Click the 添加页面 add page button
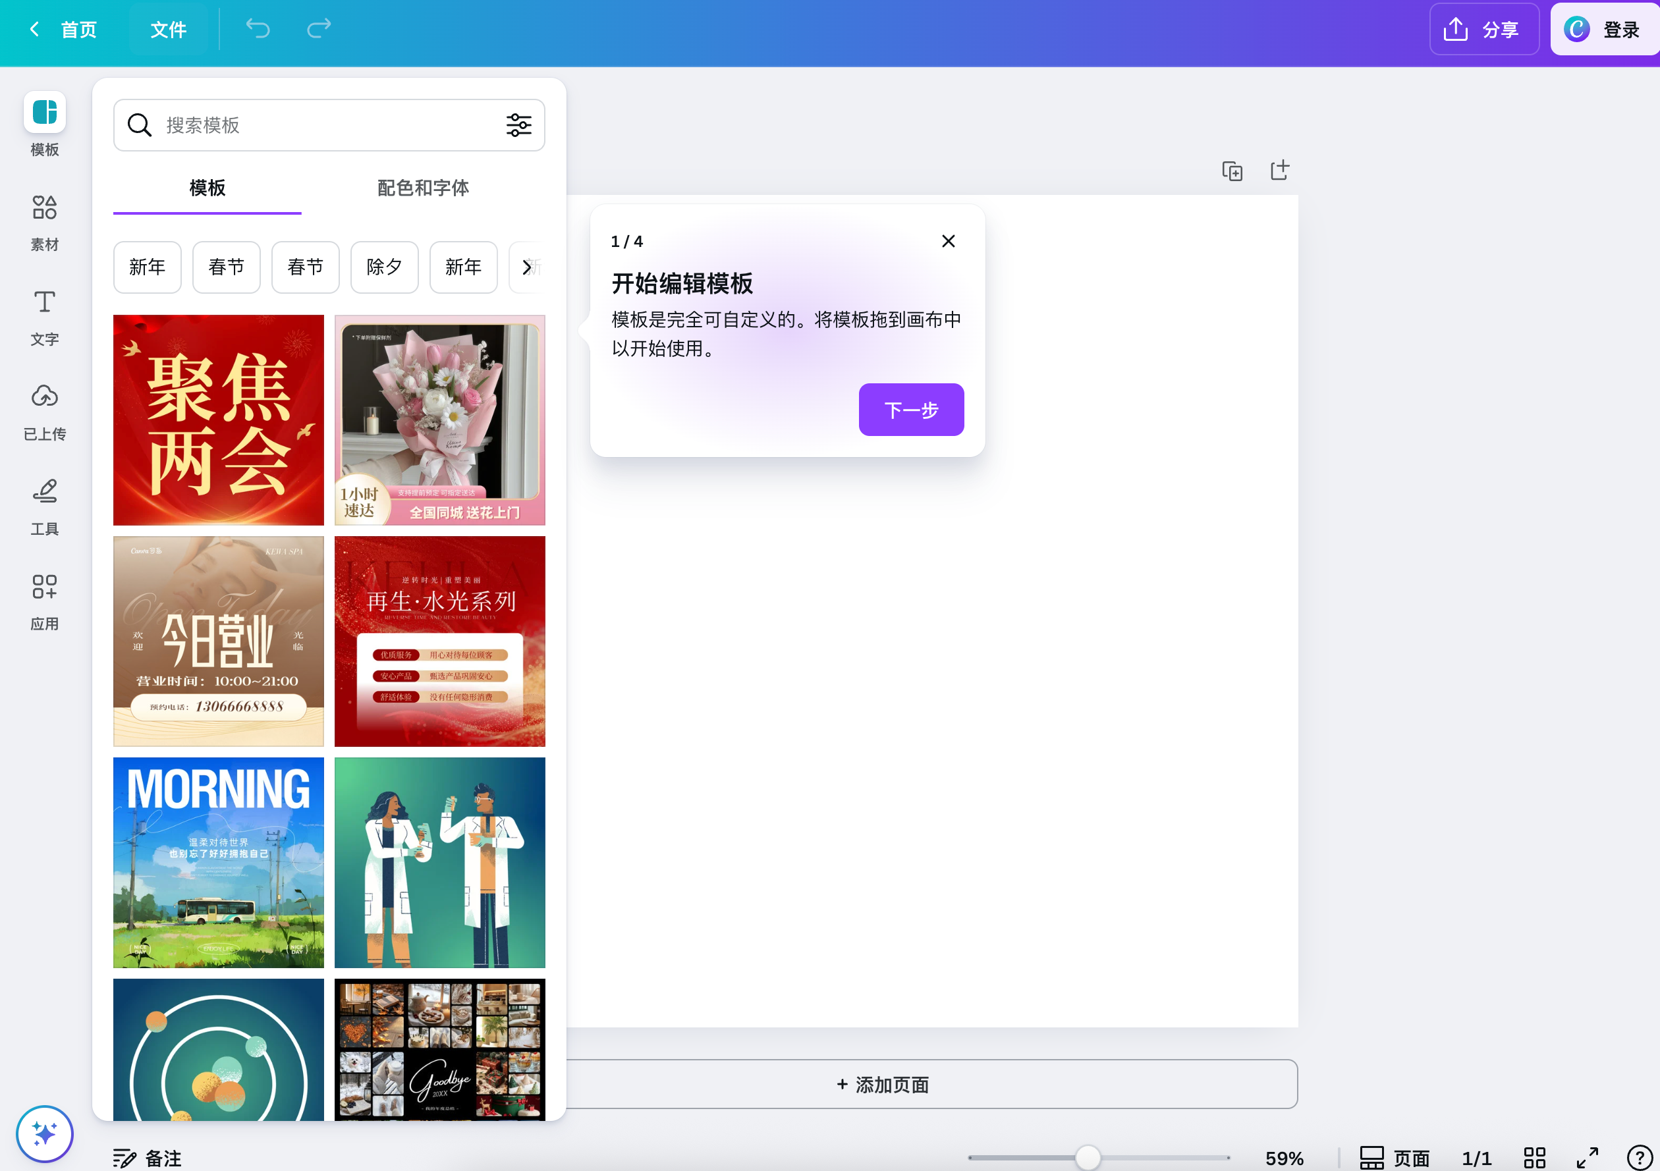 [x=882, y=1083]
